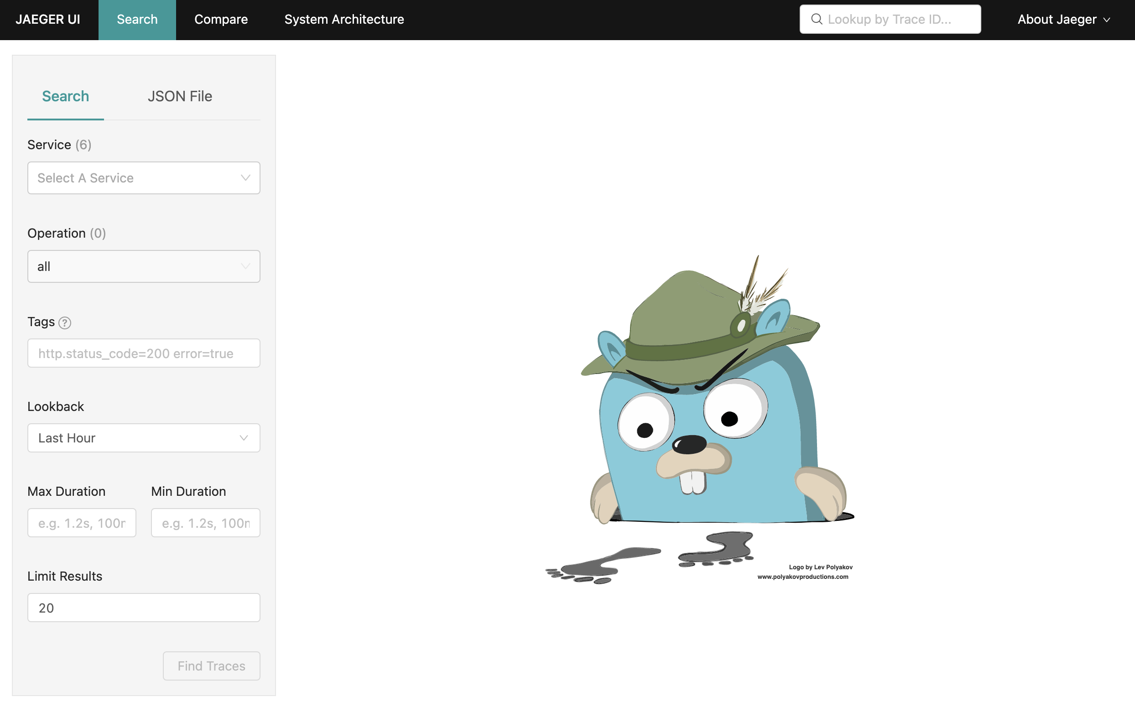1135x707 pixels.
Task: Click the magnifier icon in trace lookup
Action: (817, 19)
